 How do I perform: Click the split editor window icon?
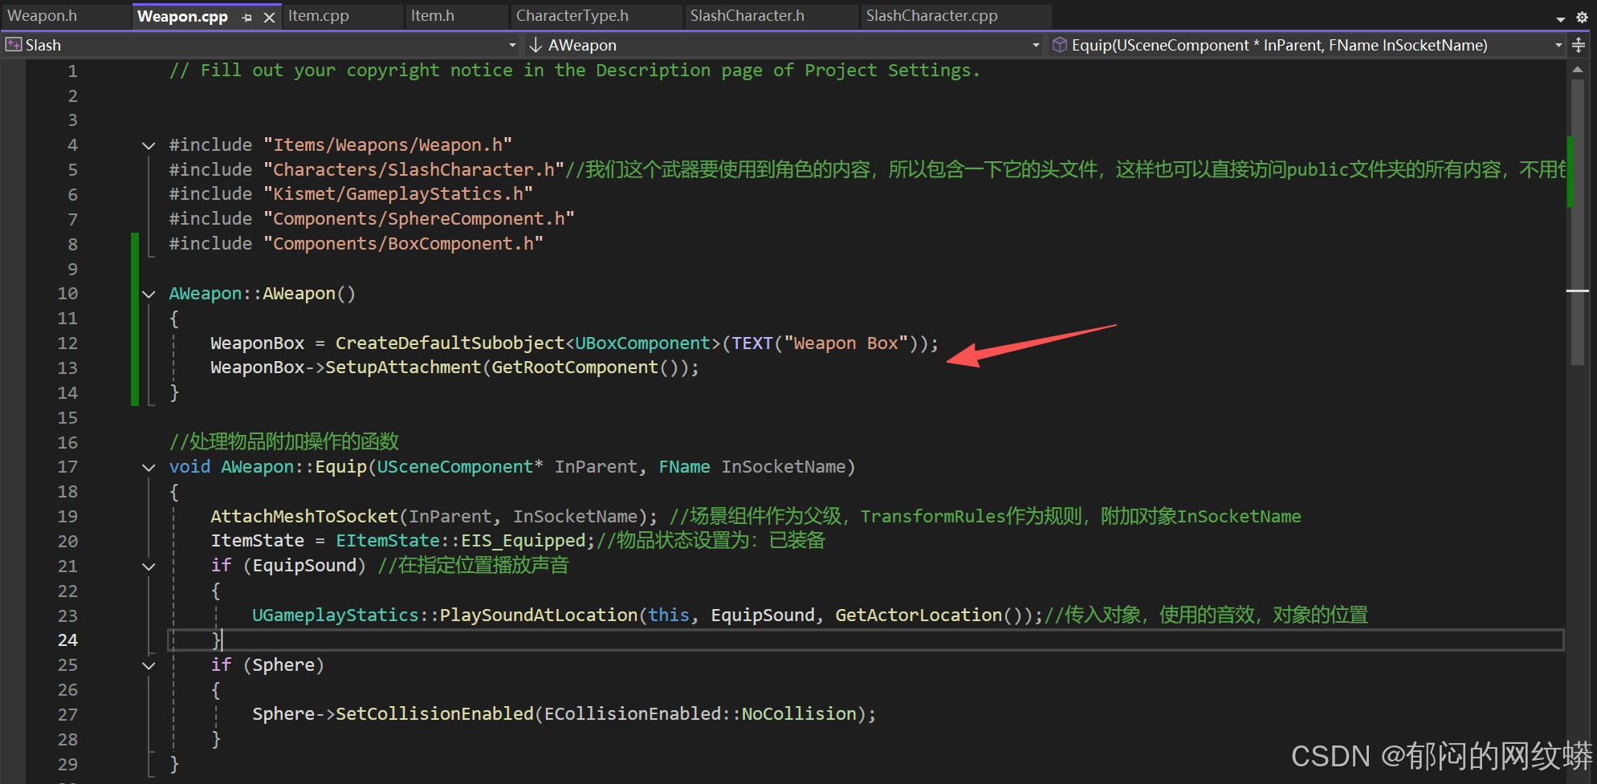click(1579, 45)
